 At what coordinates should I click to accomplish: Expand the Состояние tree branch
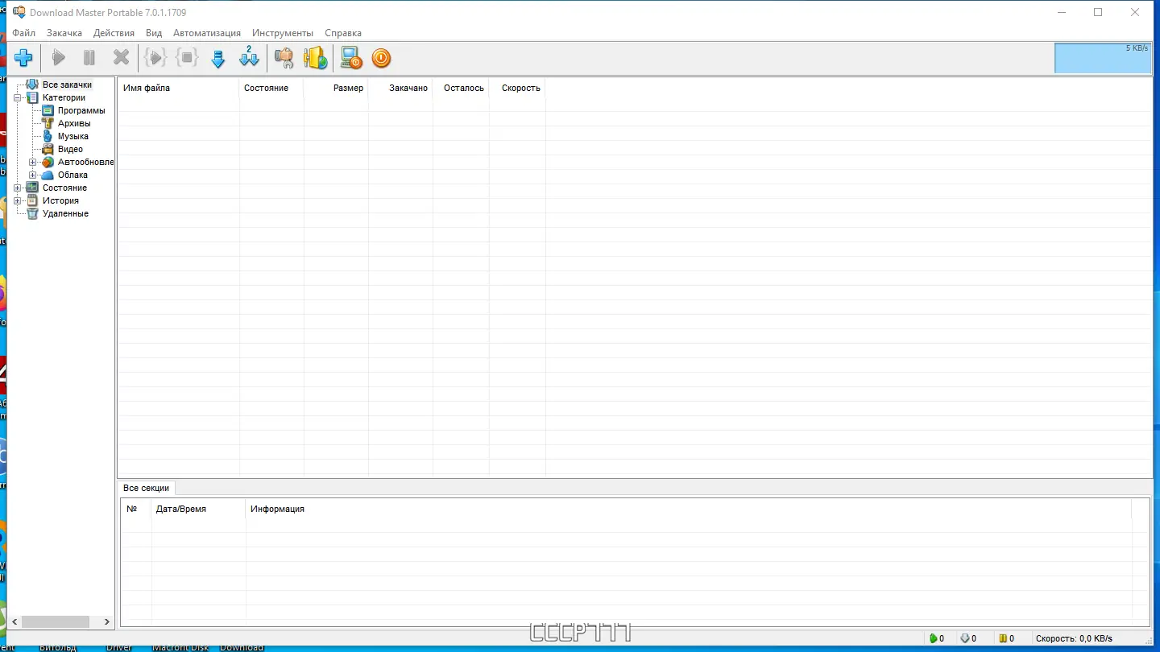[x=17, y=187]
